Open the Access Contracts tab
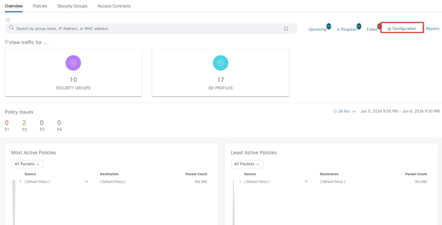442x225 pixels. (x=114, y=6)
